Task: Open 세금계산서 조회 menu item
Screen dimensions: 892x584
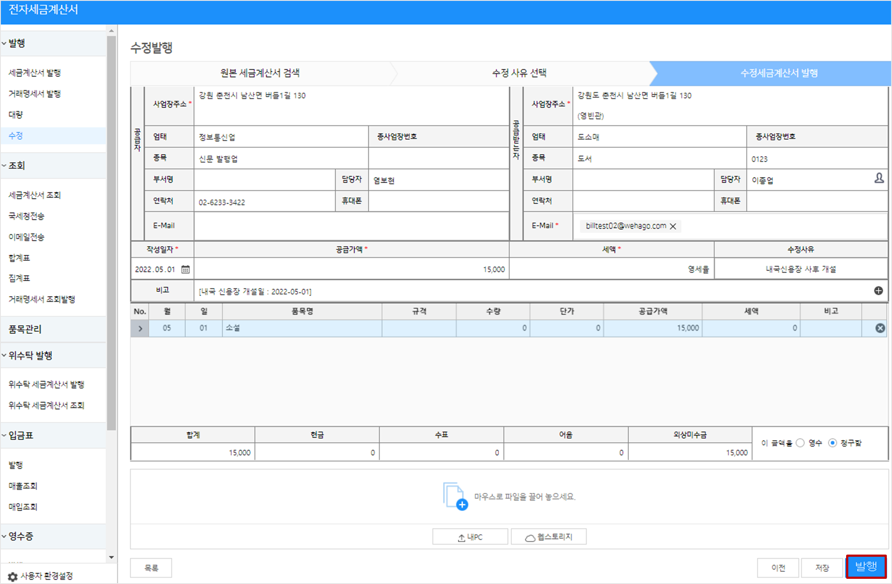Action: (35, 195)
